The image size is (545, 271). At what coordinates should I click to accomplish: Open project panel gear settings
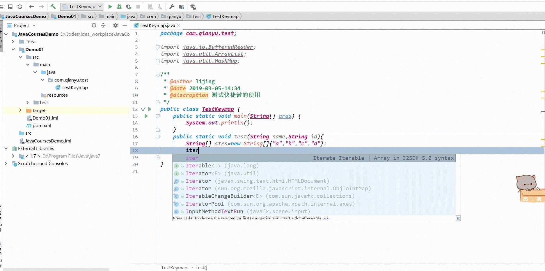[x=116, y=25]
